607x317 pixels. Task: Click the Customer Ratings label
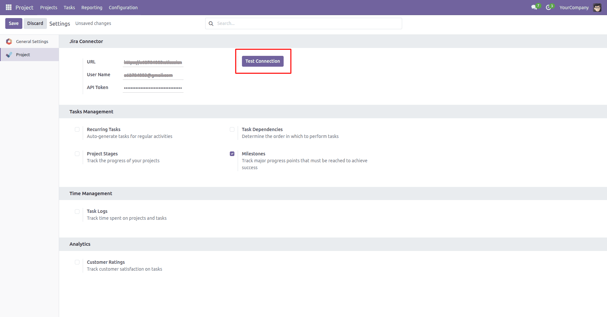(x=106, y=262)
